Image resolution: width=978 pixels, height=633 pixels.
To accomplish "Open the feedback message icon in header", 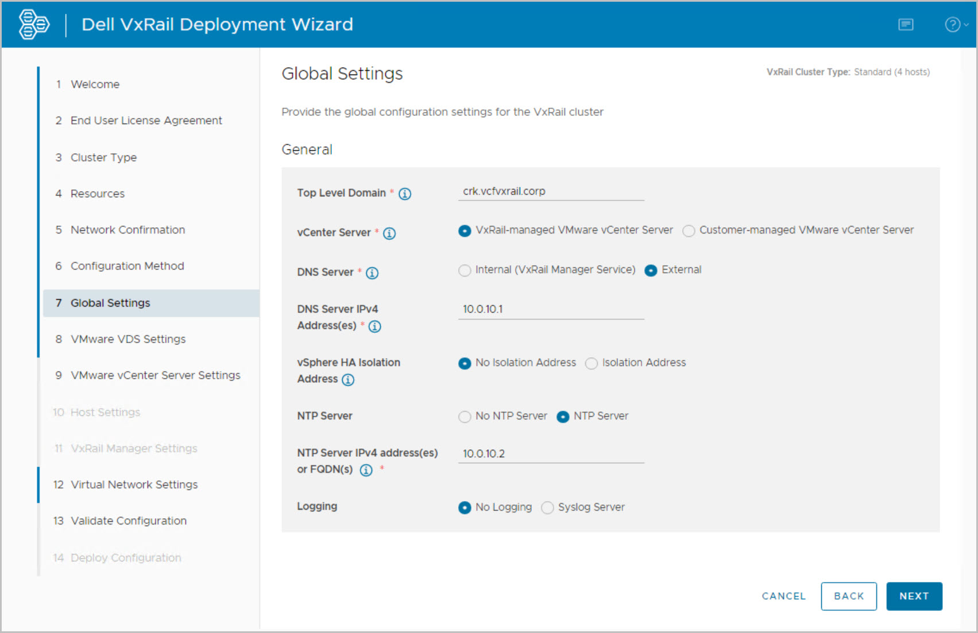I will [x=906, y=25].
